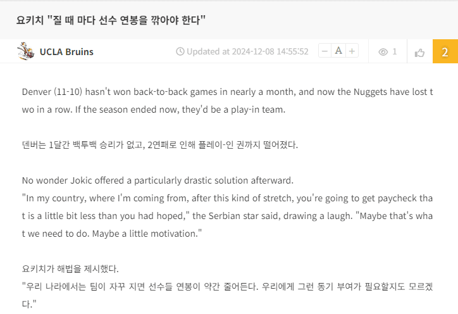
Task: Click the UCLA Bruins avatar image
Action: tap(26, 51)
